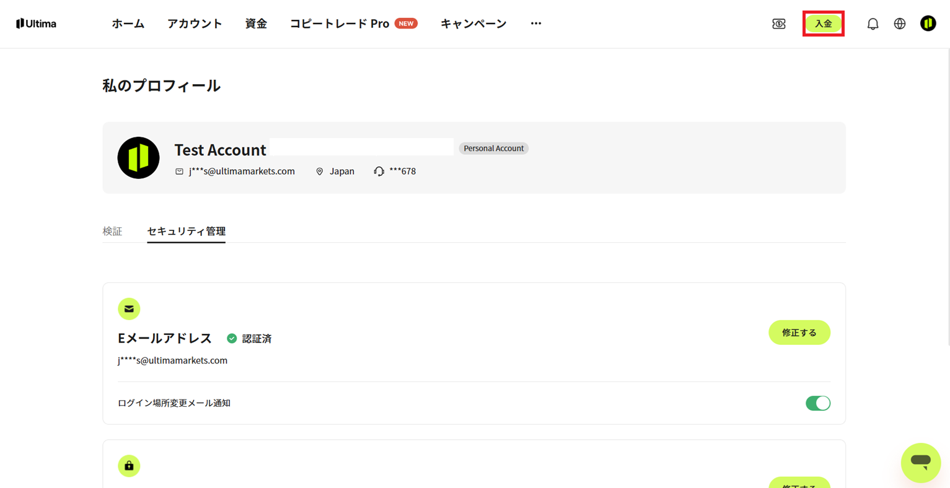The height and width of the screenshot is (488, 950).
Task: Open the キャンペーン menu
Action: 473,24
